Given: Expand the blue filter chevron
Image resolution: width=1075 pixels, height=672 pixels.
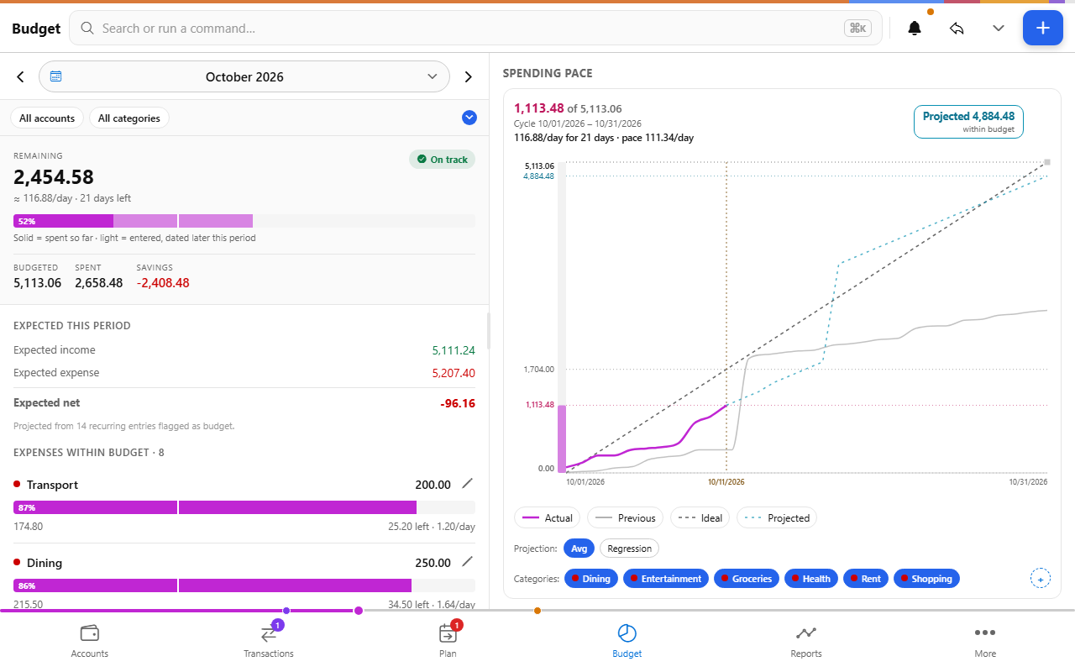Looking at the screenshot, I should [x=469, y=118].
